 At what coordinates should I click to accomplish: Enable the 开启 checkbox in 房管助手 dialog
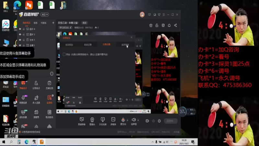(x=64, y=54)
